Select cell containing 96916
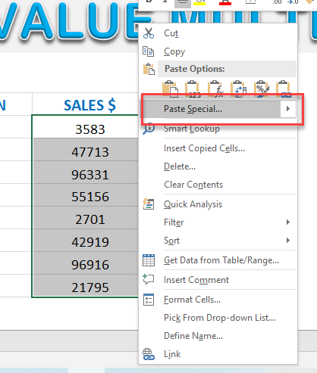317x373 pixels. pyautogui.click(x=86, y=263)
